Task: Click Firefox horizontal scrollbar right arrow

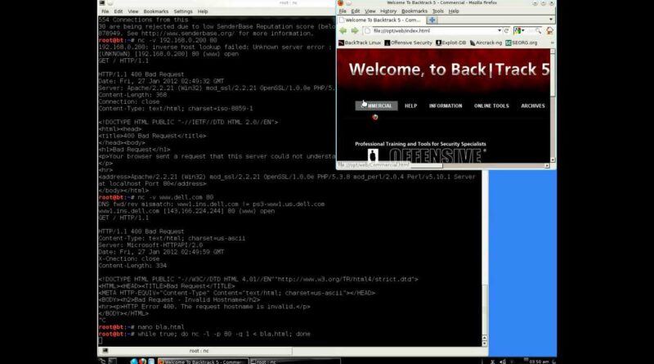Action: point(547,166)
